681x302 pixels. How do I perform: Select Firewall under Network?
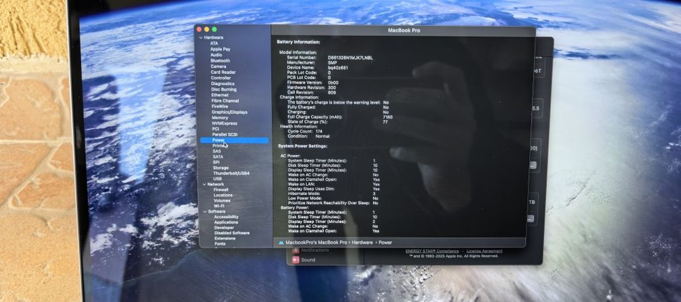pyautogui.click(x=221, y=190)
